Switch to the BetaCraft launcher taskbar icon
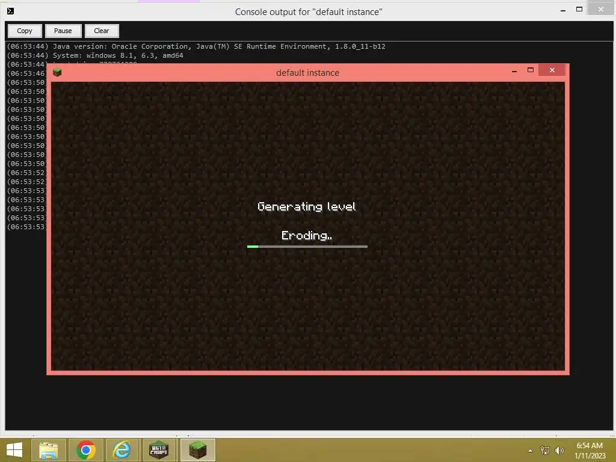Image resolution: width=616 pixels, height=462 pixels. pos(159,450)
